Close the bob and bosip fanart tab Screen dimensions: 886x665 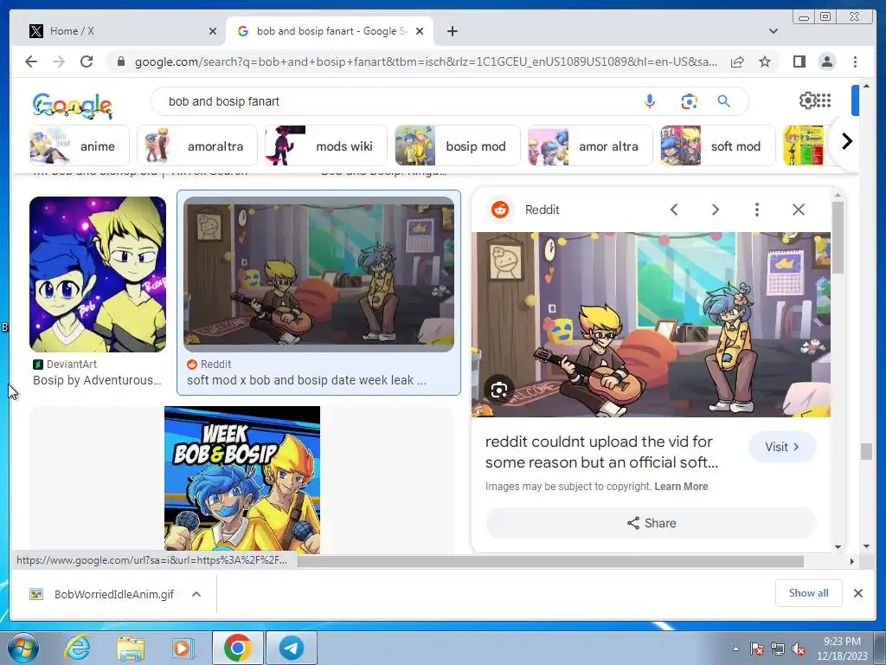point(420,31)
